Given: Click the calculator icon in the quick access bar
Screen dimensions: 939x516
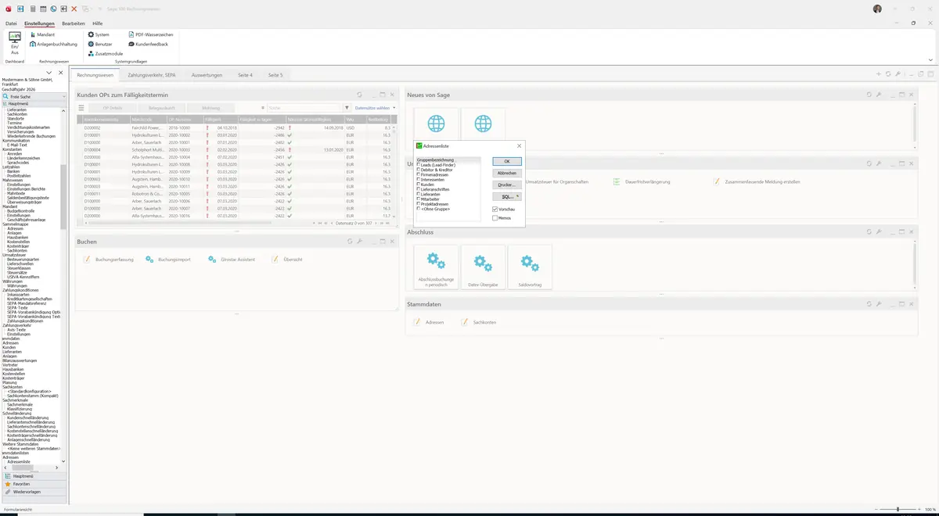Looking at the screenshot, I should pos(31,9).
